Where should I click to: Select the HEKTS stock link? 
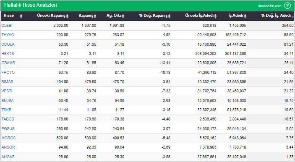point(8,53)
